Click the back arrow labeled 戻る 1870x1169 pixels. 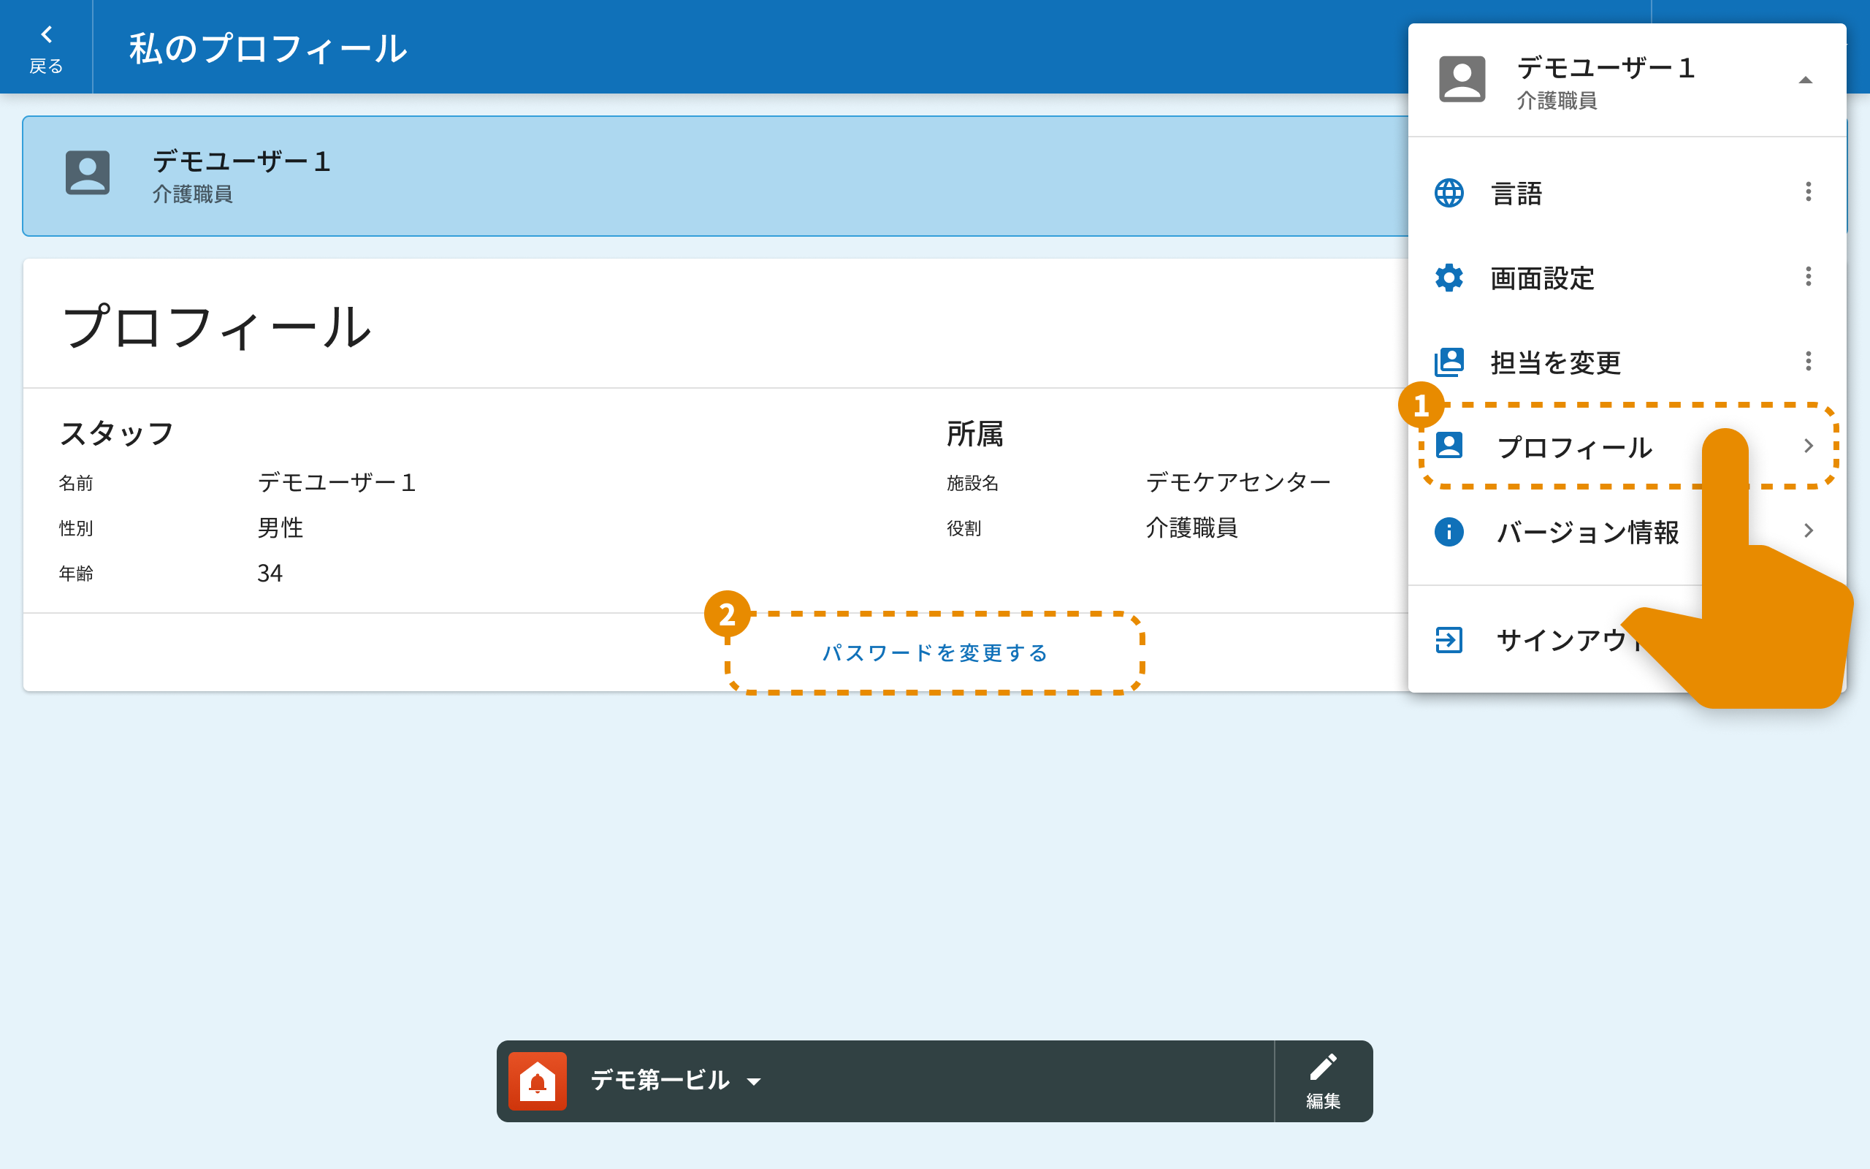46,47
